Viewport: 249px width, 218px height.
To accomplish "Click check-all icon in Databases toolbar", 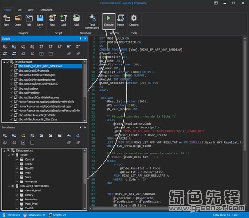I will point(23,143).
